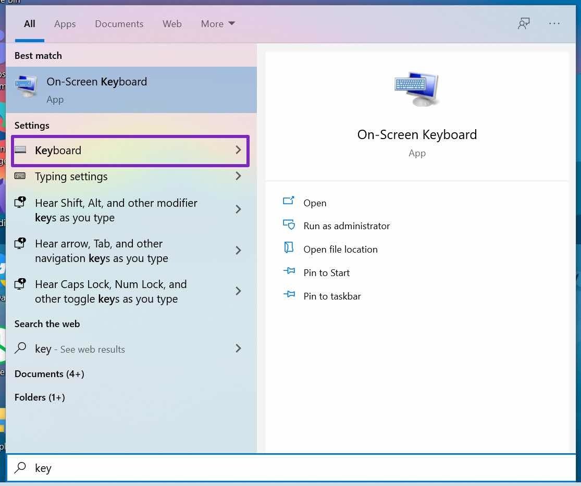Click Open in the actions list

[315, 203]
